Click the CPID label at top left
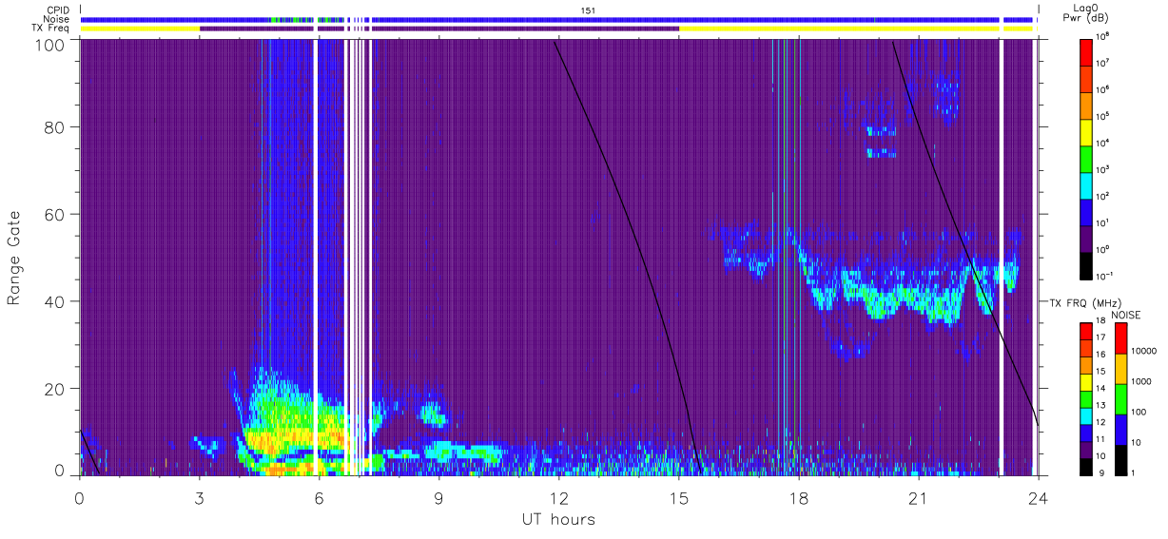This screenshot has height=539, width=1168. click(x=58, y=10)
